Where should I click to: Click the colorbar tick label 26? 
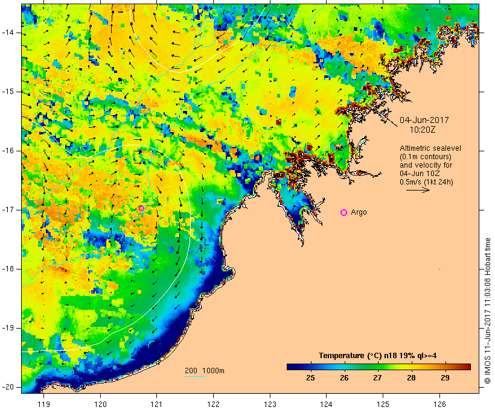(x=344, y=378)
